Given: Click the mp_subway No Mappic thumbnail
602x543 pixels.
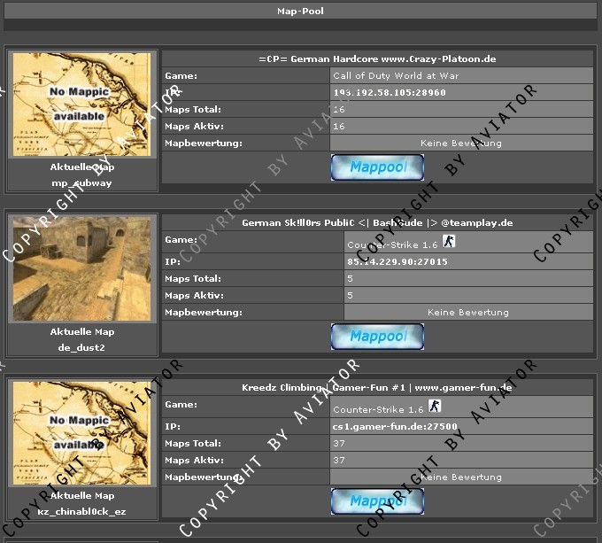Looking at the screenshot, I should (81, 105).
